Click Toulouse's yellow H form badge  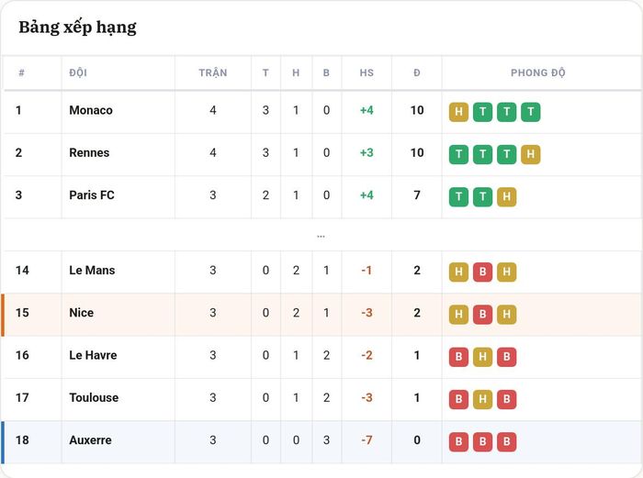click(482, 399)
